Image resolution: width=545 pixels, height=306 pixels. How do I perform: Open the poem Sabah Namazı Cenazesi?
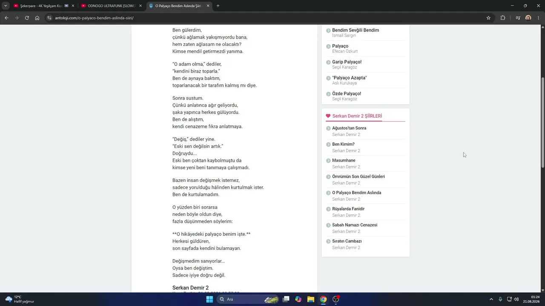click(x=355, y=225)
